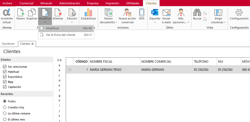The image size is (250, 122).
Task: Expand the Nuevo documento dropdown
Action: pyautogui.click(x=108, y=22)
